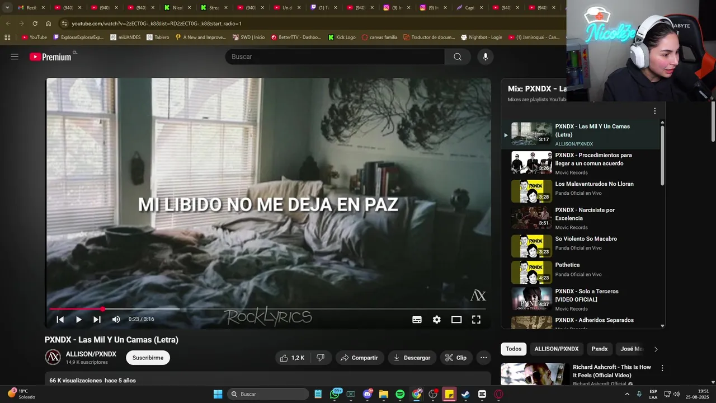Image resolution: width=716 pixels, height=403 pixels.
Task: Enter full screen mode
Action: point(476,319)
